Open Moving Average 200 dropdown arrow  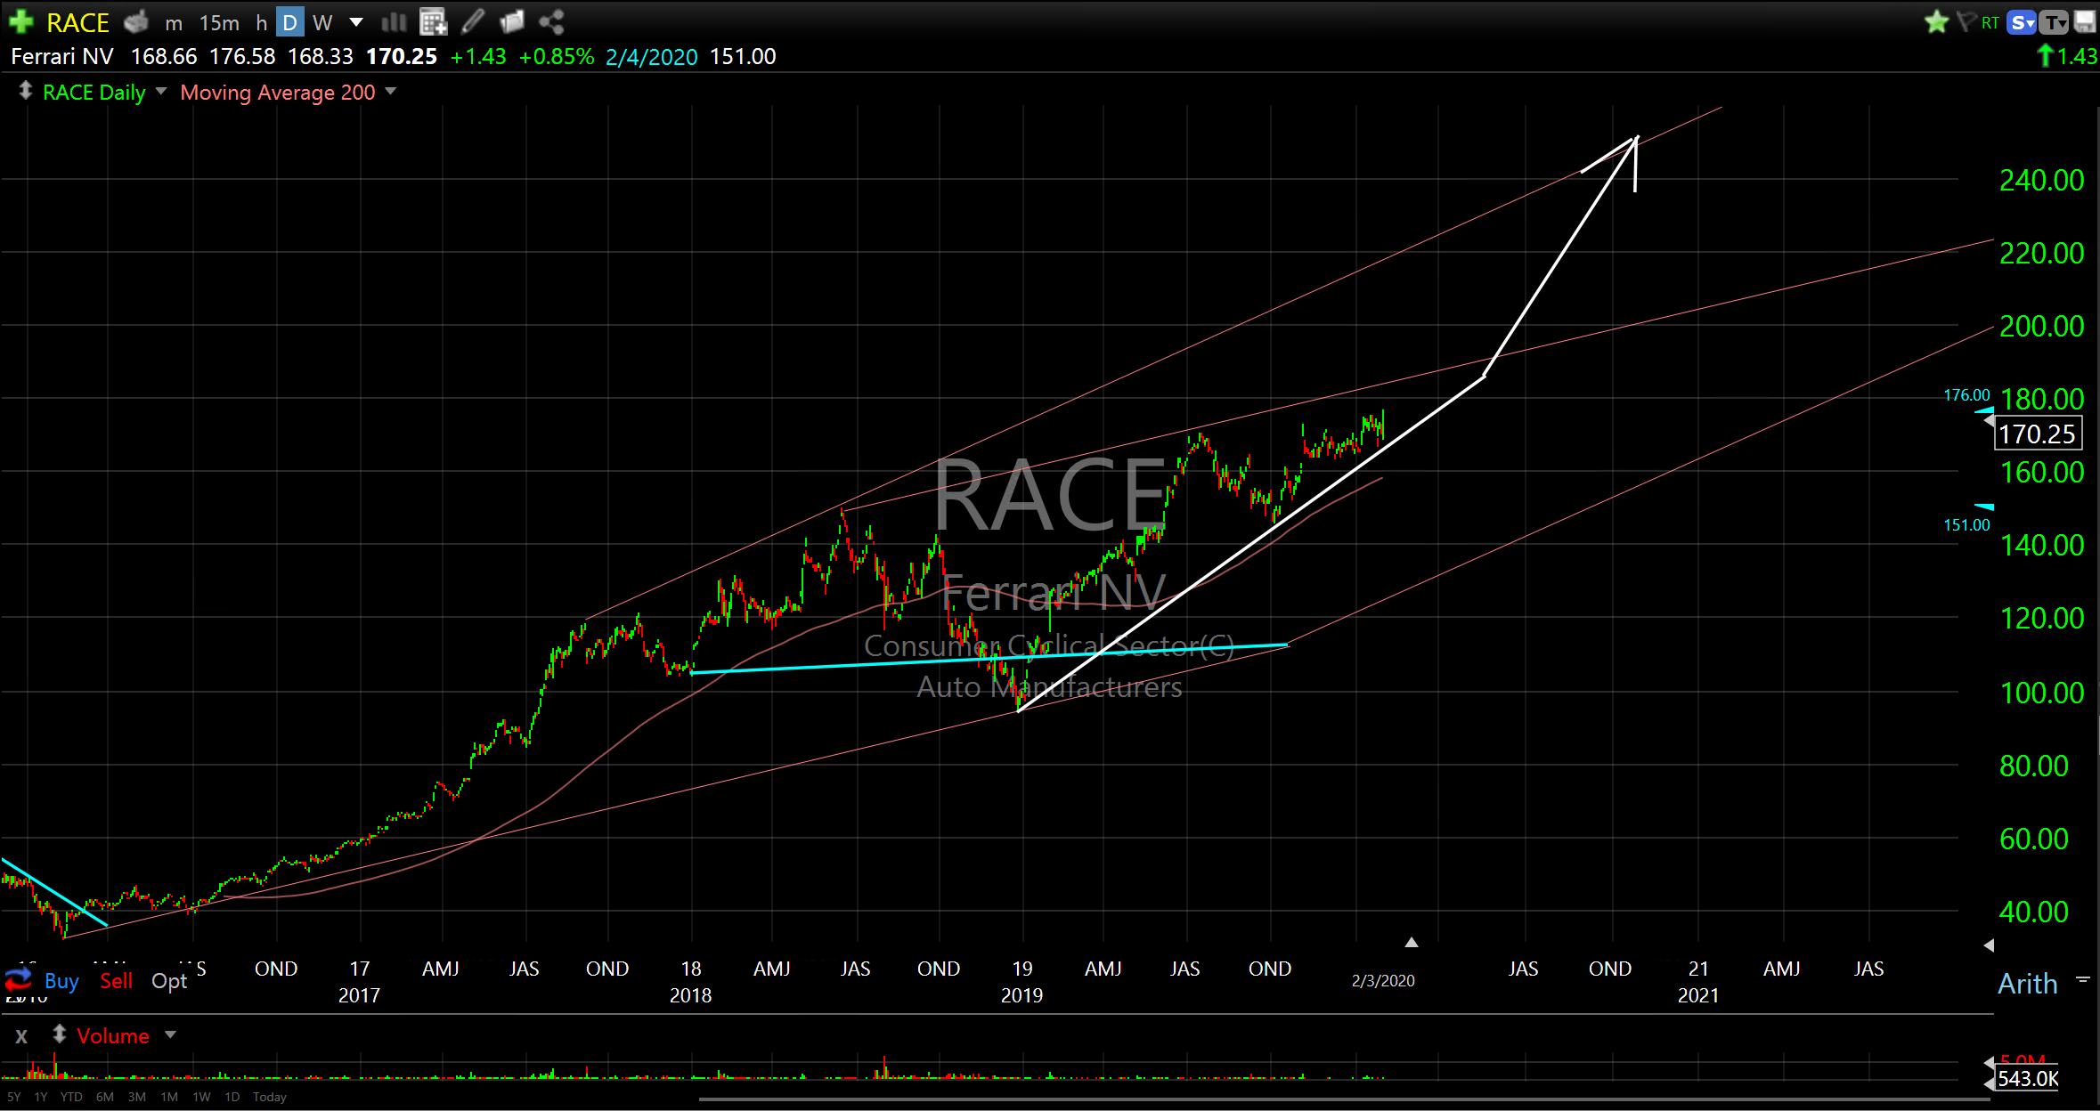point(391,91)
